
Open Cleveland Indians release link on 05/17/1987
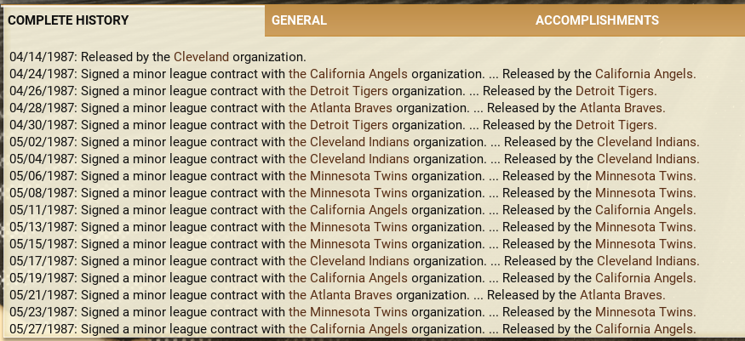tap(648, 261)
